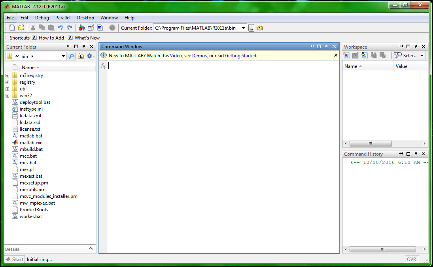Image resolution: width=433 pixels, height=267 pixels.
Task: Click the Start button
Action: pos(15,259)
